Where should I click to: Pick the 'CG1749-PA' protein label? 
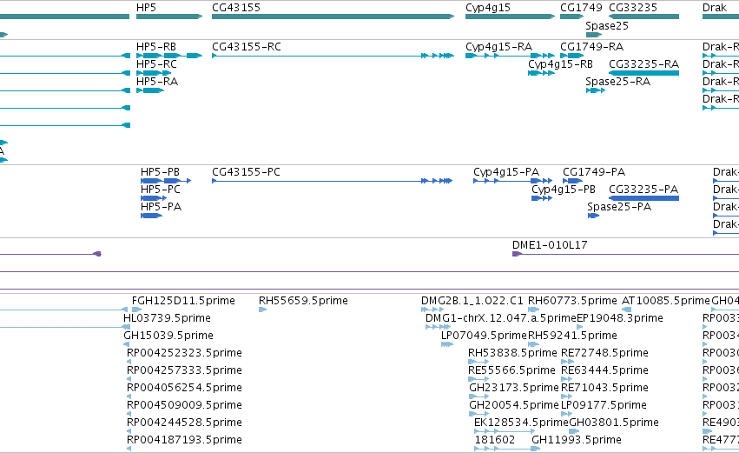(594, 172)
